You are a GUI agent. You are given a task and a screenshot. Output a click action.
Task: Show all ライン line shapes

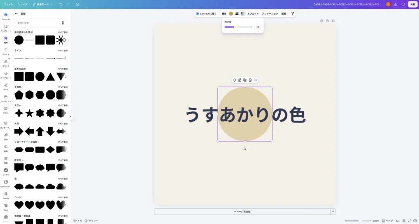coord(63,51)
